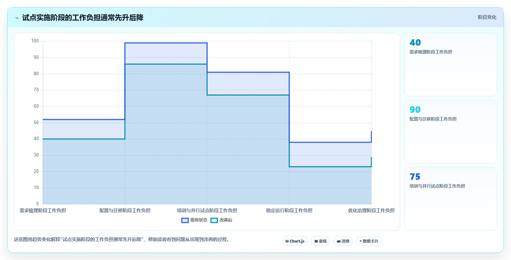511x260 pixels.
Task: Click the 原有状态 legend color box
Action: (185, 220)
